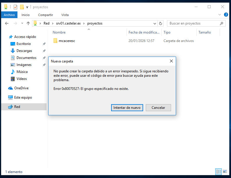Click the New folder icon in the title bar
Screen dimensions: 231x178
(x=22, y=7)
